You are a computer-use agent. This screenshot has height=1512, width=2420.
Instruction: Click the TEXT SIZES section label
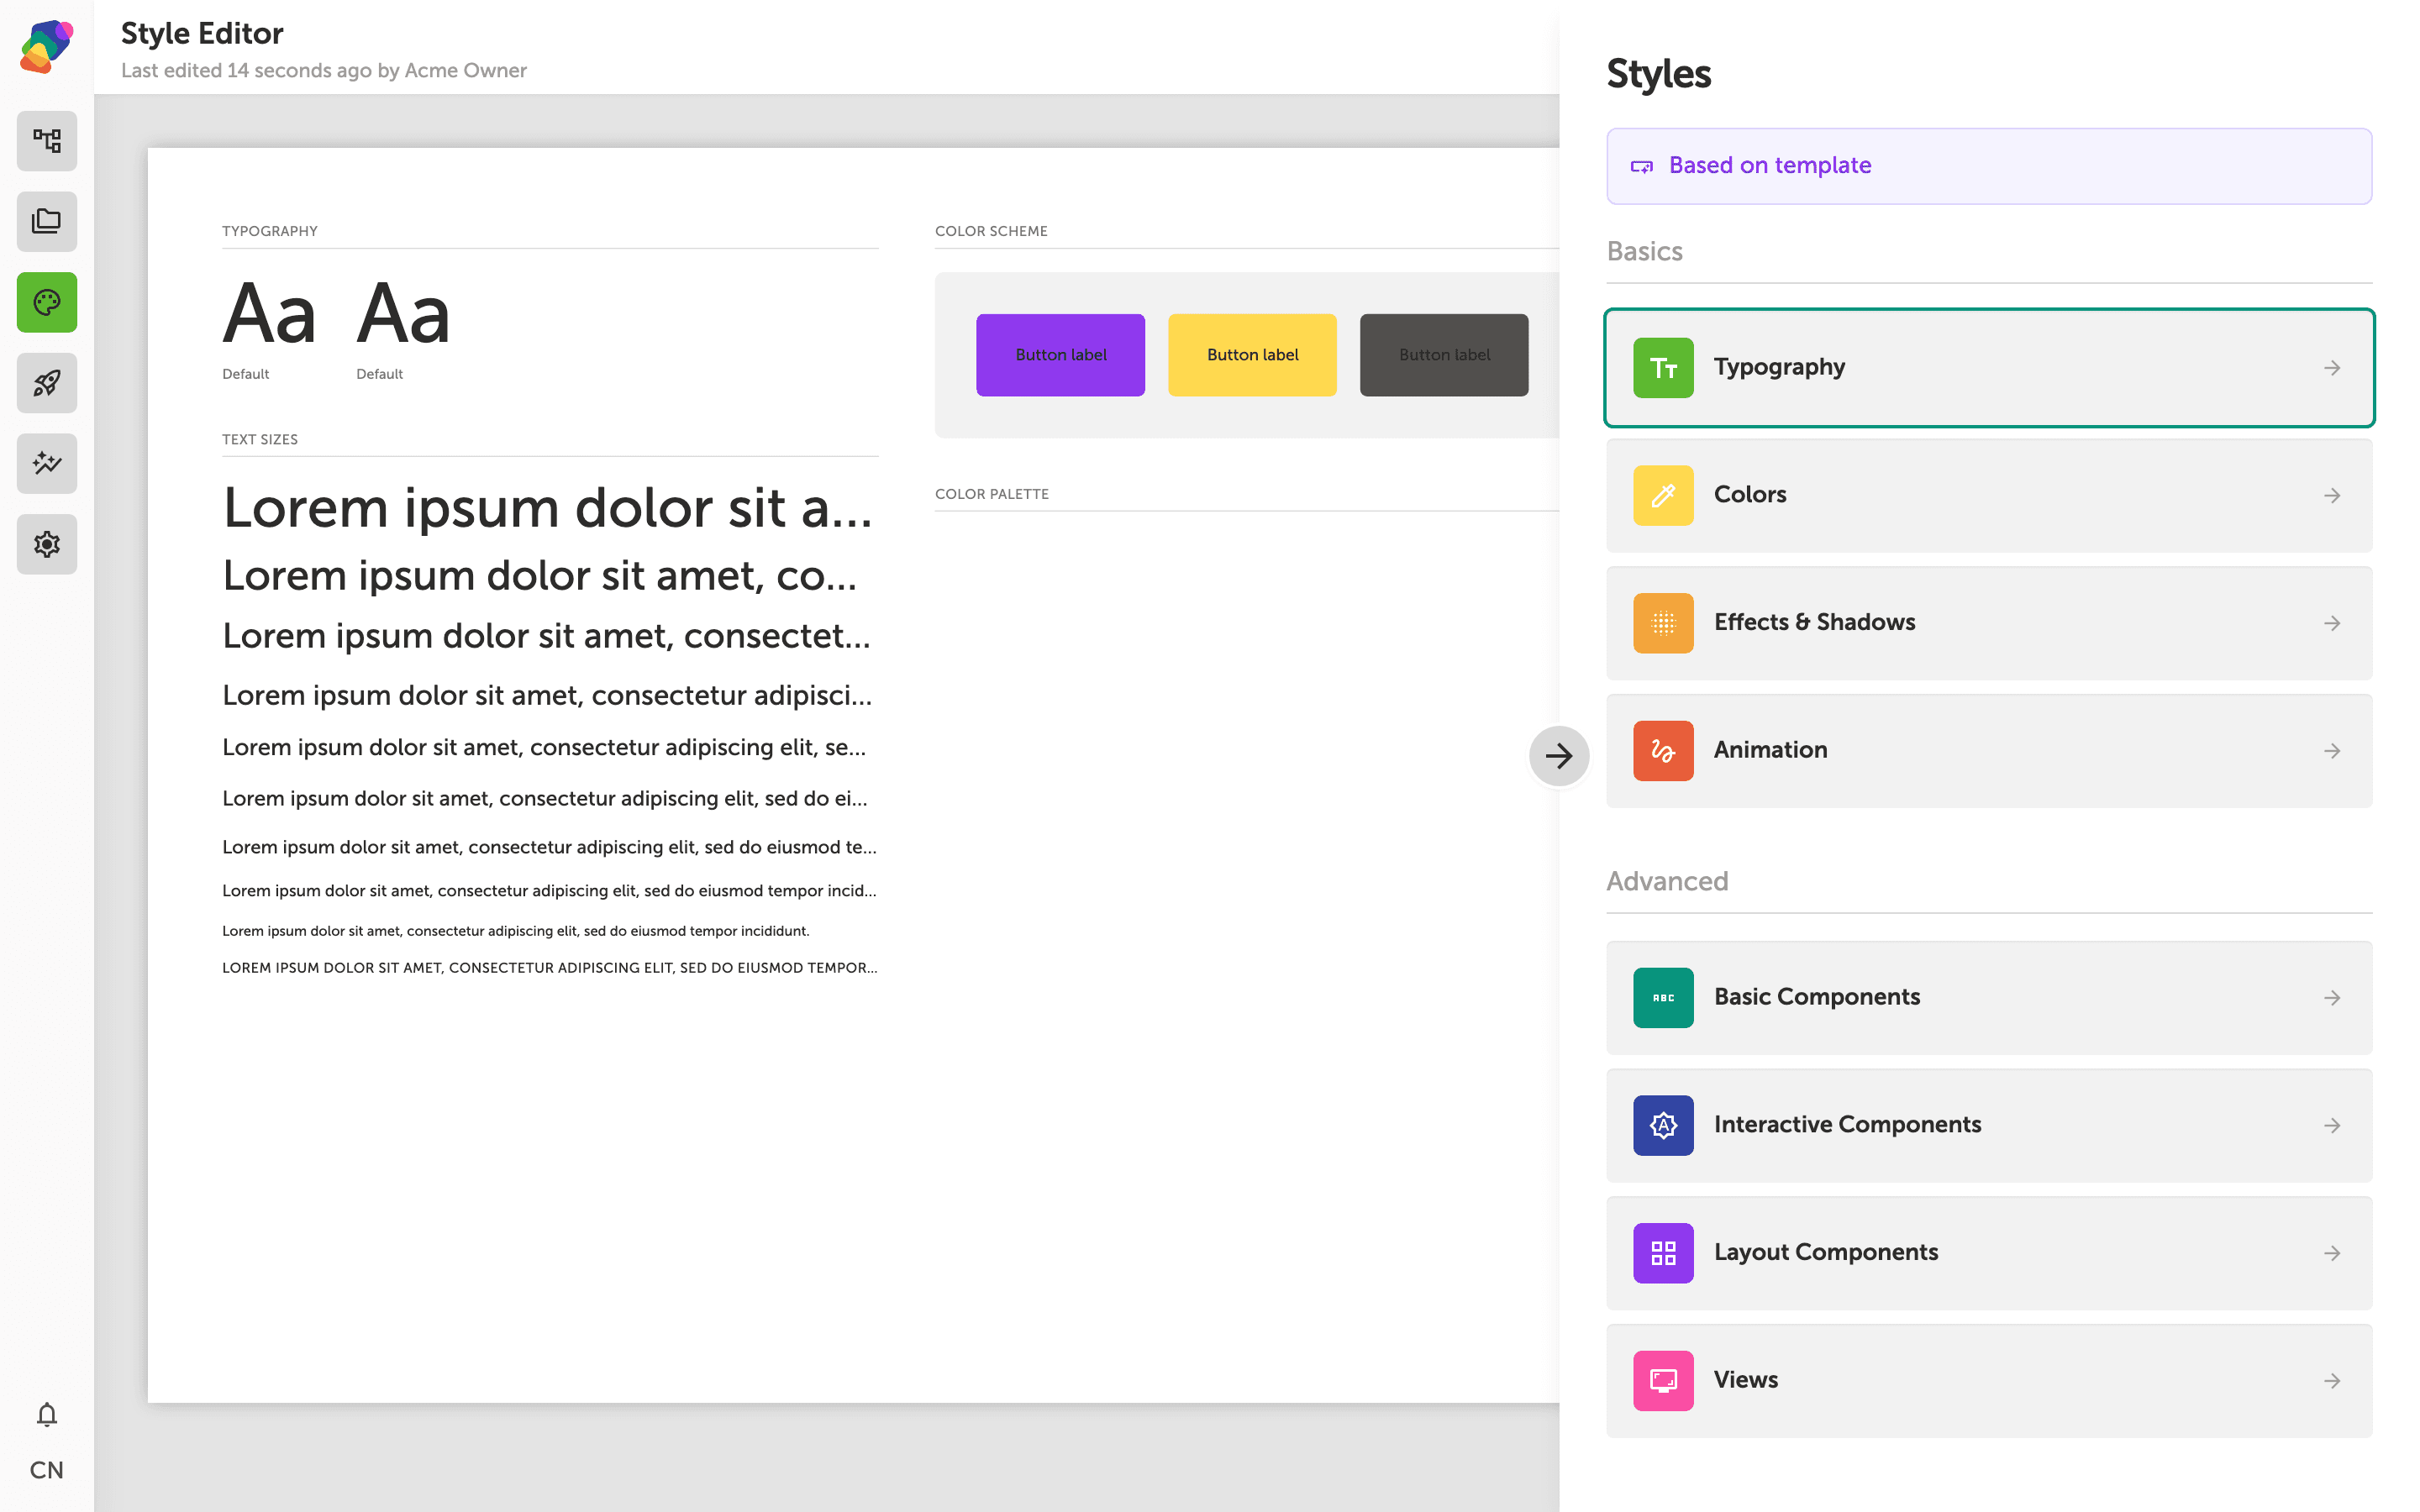coord(260,439)
